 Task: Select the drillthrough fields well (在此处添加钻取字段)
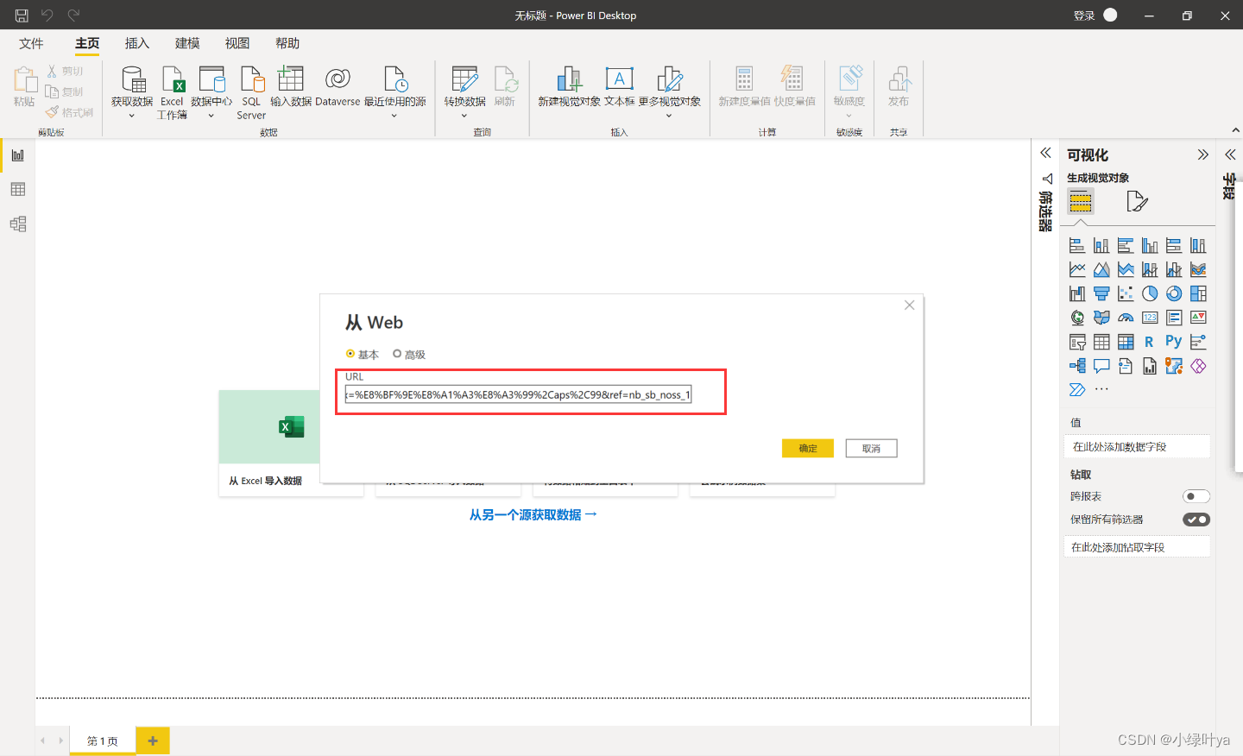click(x=1137, y=547)
